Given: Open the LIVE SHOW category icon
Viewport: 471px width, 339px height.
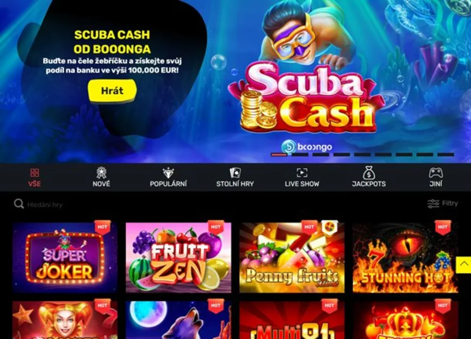Looking at the screenshot, I should pyautogui.click(x=302, y=173).
